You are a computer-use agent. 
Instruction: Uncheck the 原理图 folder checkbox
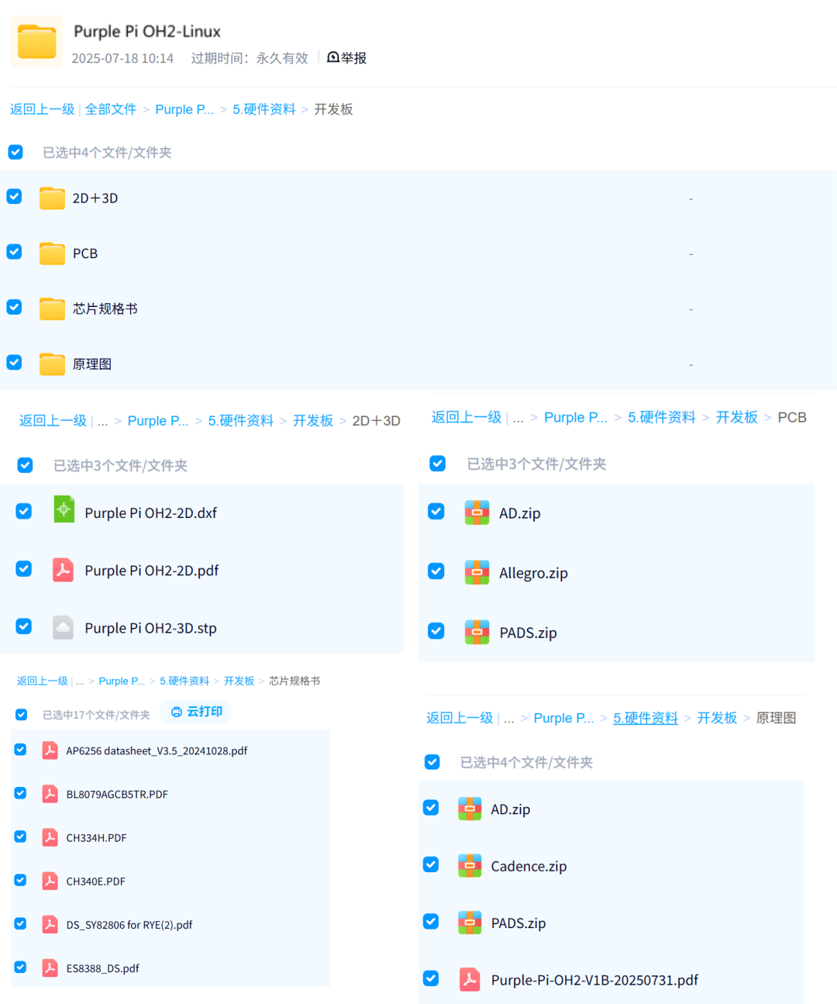(14, 362)
